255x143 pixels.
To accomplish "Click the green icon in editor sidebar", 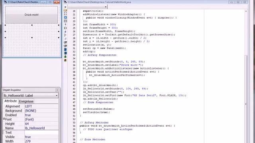I will pyautogui.click(x=65, y=56).
